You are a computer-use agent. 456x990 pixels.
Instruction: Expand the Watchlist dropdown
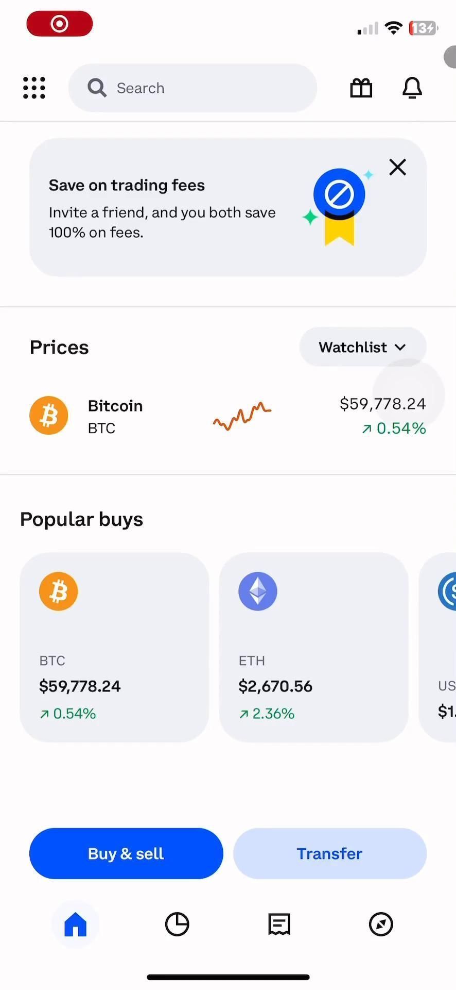(362, 347)
